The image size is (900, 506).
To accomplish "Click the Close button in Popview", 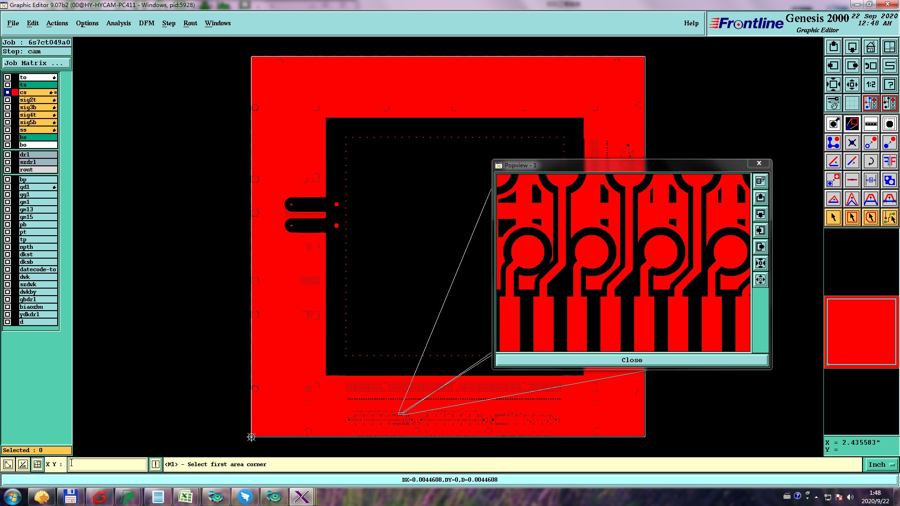I will point(631,360).
